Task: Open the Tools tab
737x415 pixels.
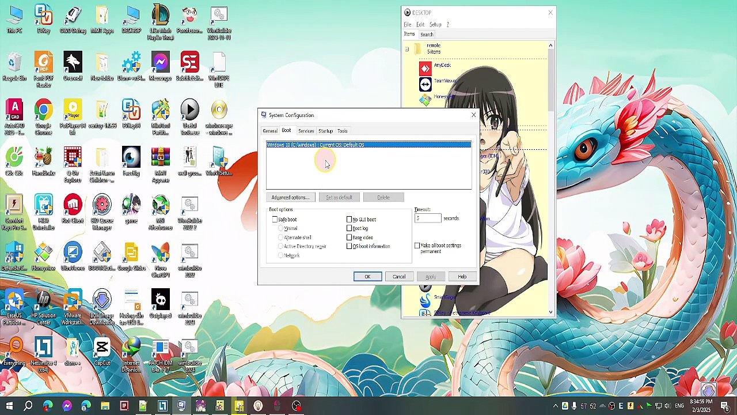Action: pos(342,131)
